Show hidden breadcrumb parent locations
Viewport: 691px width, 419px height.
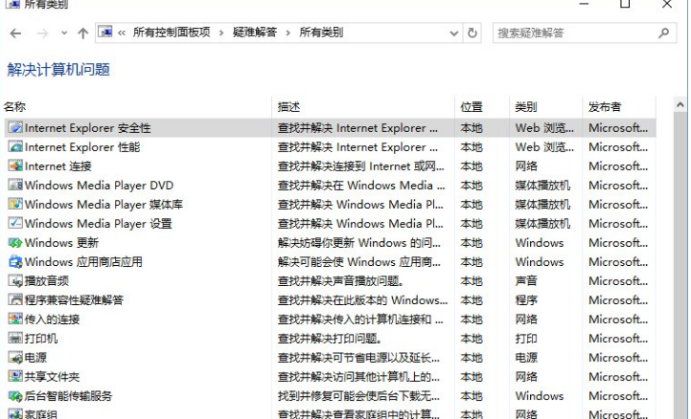(x=122, y=33)
